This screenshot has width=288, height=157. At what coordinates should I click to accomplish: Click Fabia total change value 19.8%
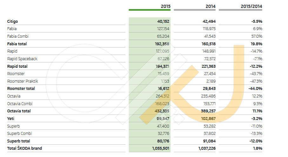(257, 44)
